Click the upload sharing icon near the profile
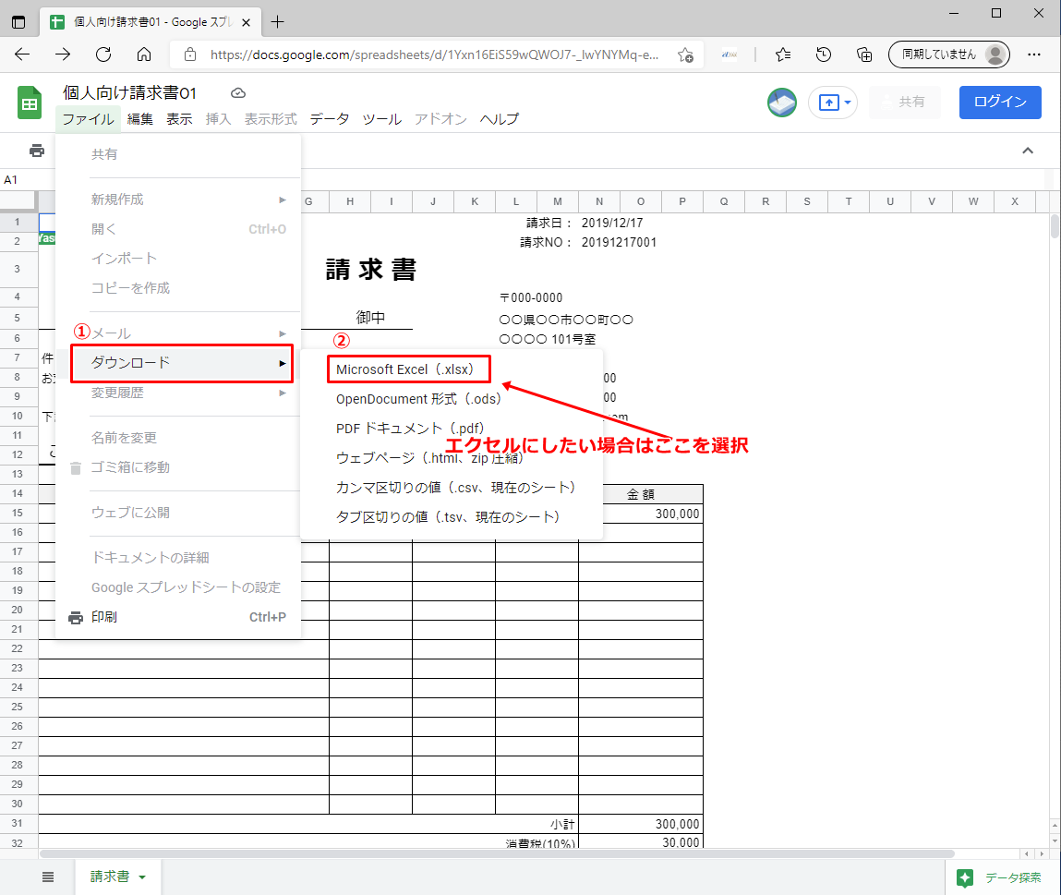This screenshot has width=1061, height=895. pyautogui.click(x=827, y=103)
